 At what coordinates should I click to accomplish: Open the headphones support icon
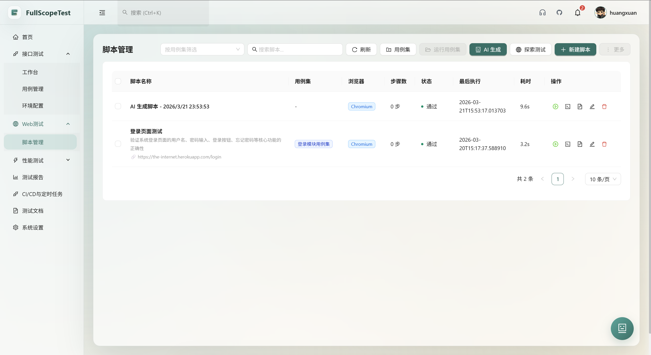[542, 13]
